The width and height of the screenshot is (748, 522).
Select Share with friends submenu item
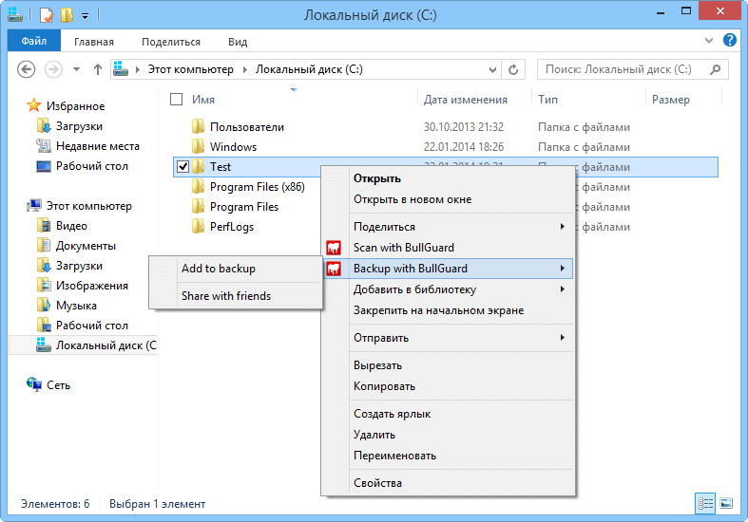[x=236, y=296]
